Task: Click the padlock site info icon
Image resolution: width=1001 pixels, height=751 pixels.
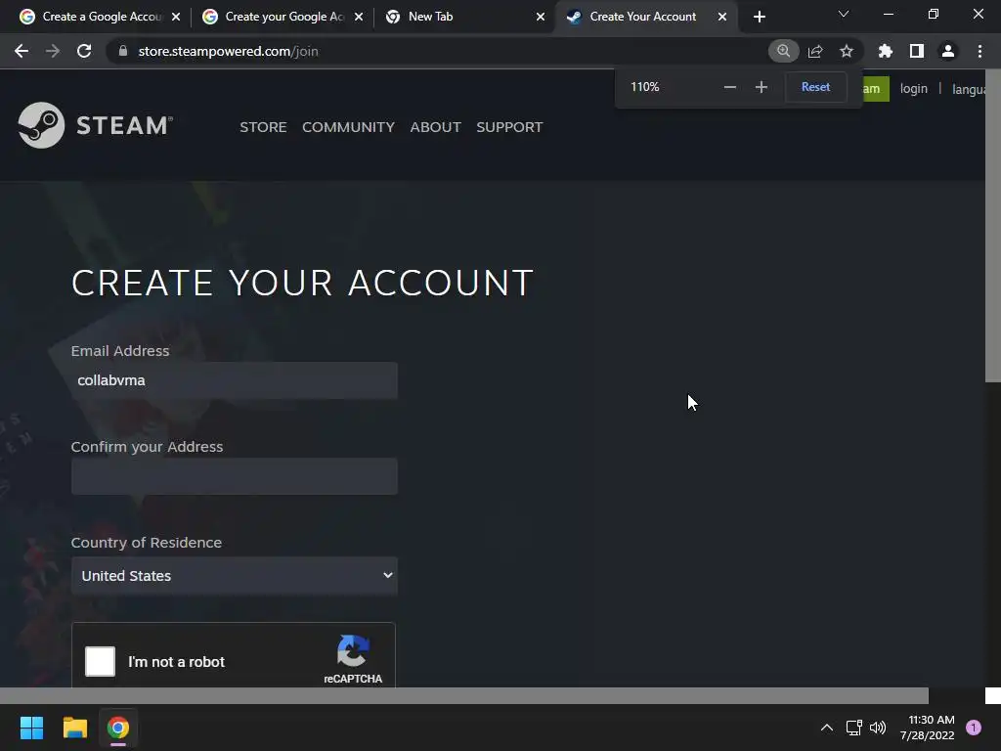Action: pos(123,51)
